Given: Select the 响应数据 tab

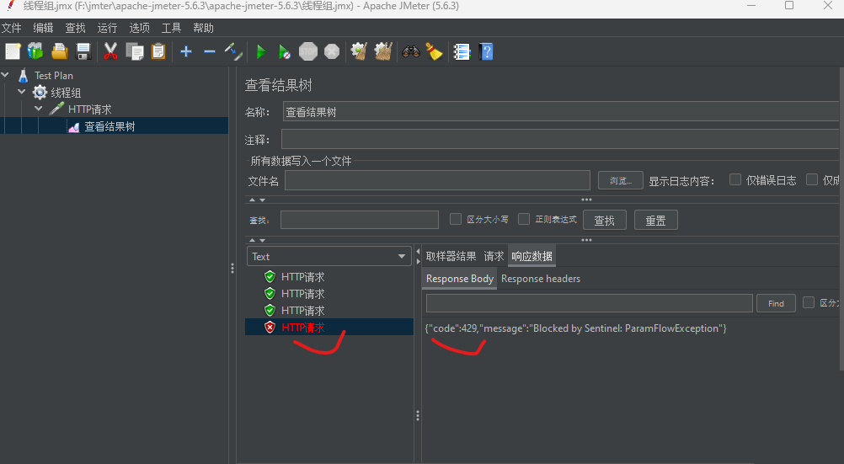Looking at the screenshot, I should point(532,256).
